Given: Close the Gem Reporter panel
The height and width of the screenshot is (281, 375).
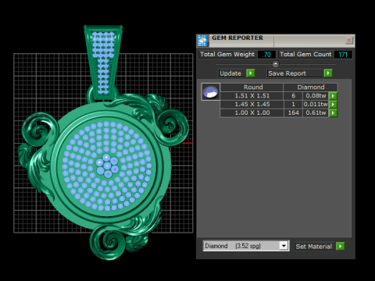Looking at the screenshot, I should point(349,41).
